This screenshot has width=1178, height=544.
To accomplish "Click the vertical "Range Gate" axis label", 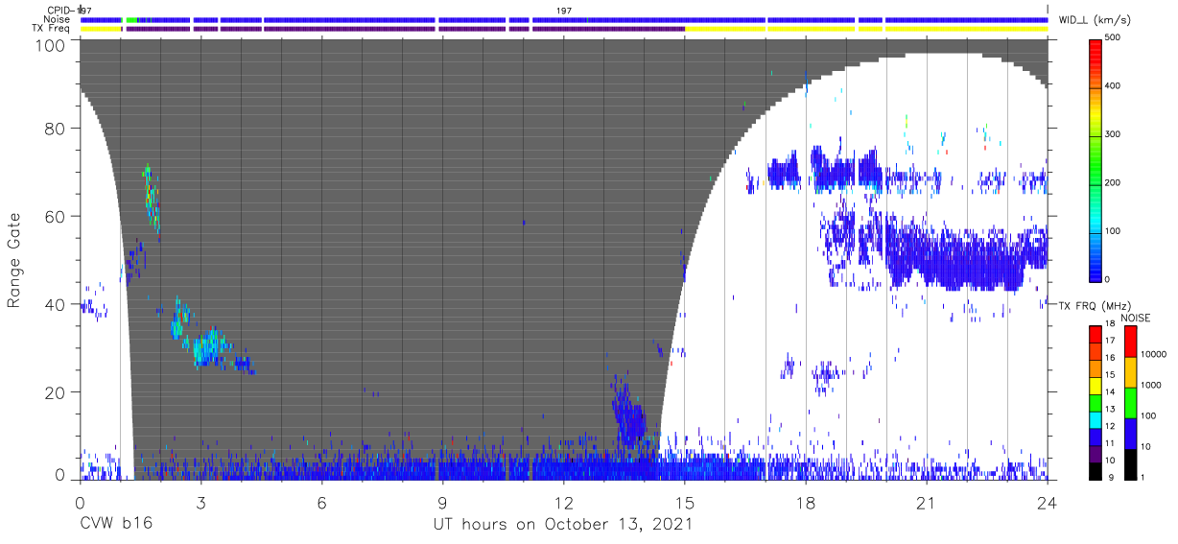I will (14, 259).
